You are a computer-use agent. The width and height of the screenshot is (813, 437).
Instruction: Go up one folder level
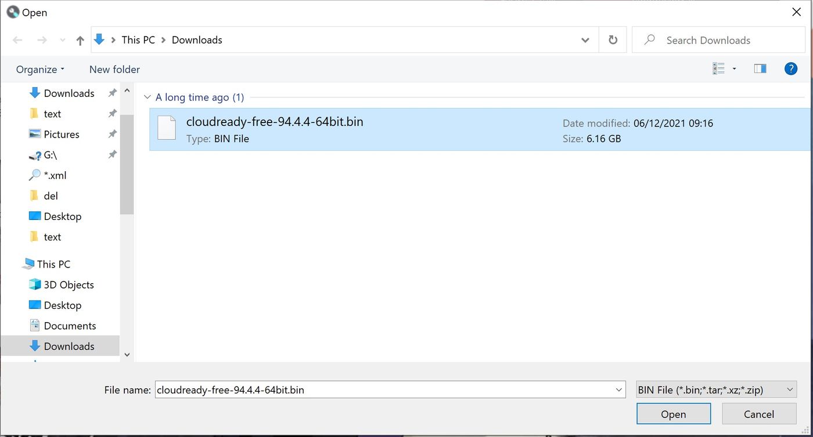[80, 40]
